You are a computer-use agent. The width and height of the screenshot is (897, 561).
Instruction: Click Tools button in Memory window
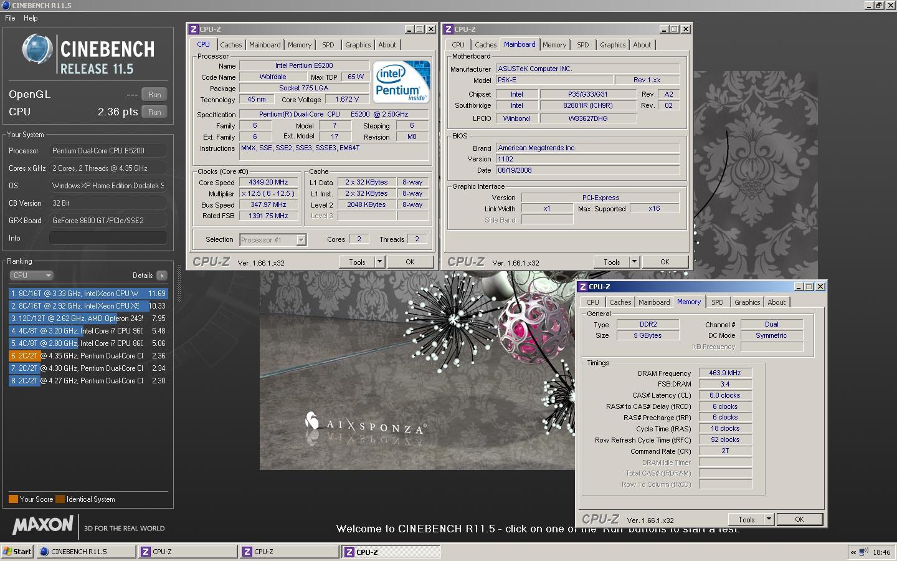[x=746, y=519]
